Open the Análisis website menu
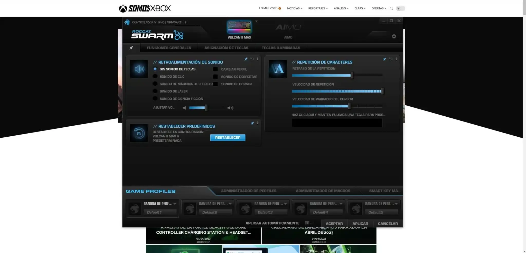 coord(341,8)
